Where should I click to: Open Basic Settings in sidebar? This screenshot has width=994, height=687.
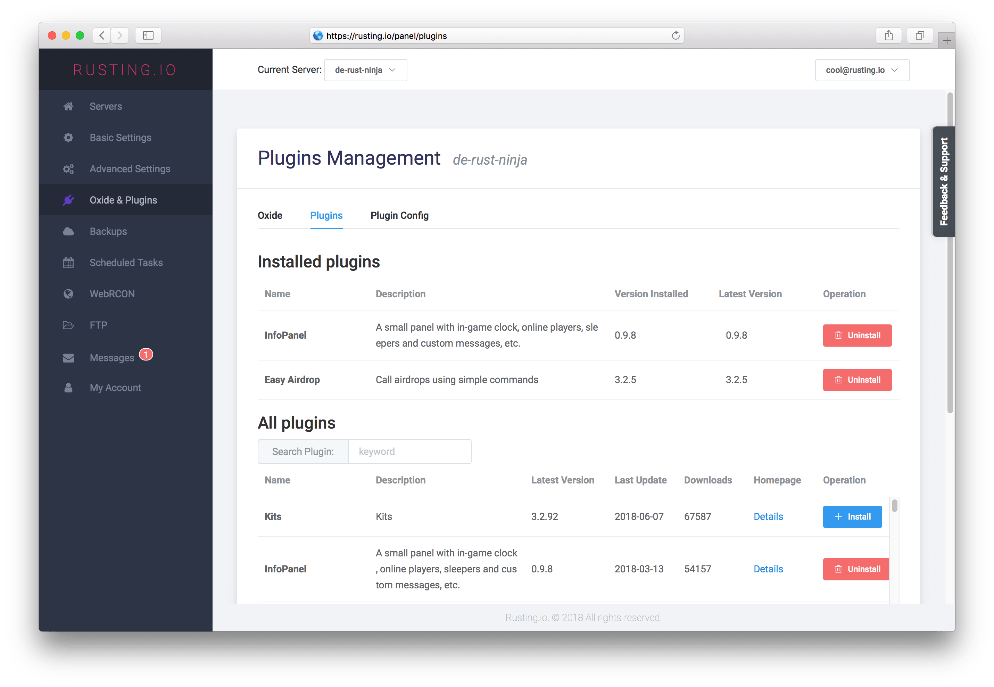click(126, 138)
